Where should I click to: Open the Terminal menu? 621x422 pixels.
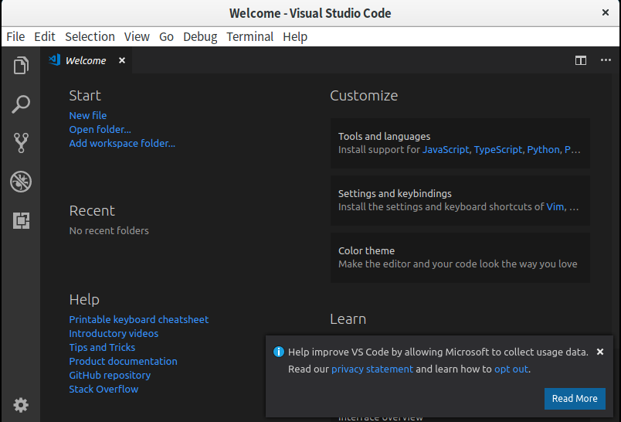click(x=249, y=36)
